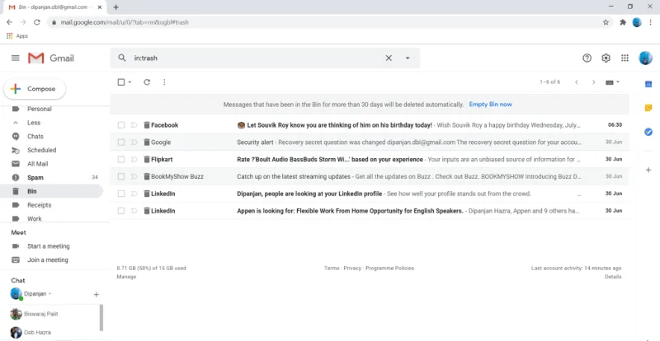Click Join a meeting
The width and height of the screenshot is (660, 341).
pyautogui.click(x=48, y=259)
